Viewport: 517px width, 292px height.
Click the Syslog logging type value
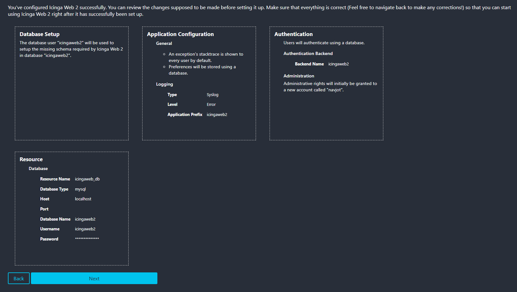click(213, 94)
